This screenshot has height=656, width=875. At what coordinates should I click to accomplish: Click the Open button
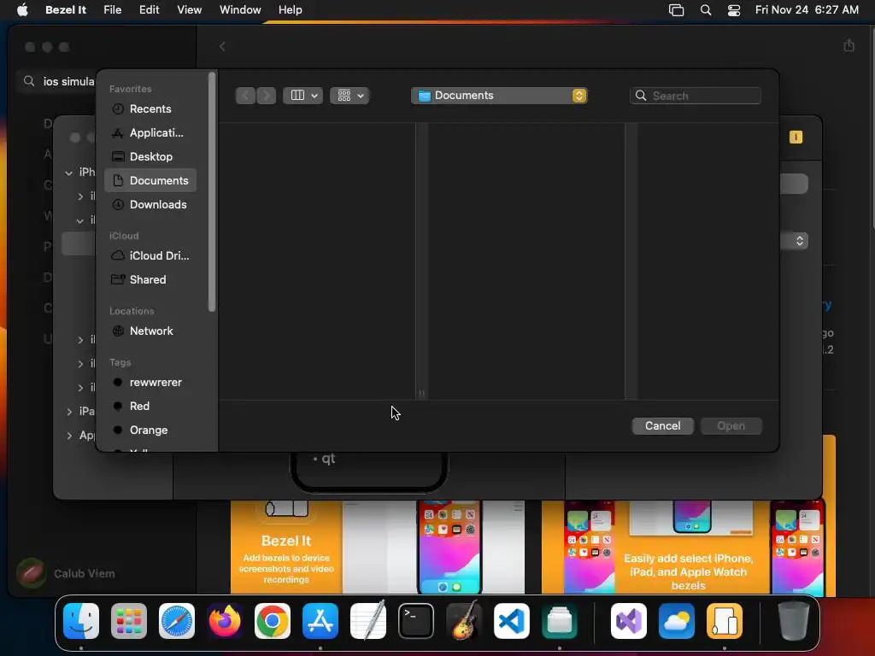point(731,426)
